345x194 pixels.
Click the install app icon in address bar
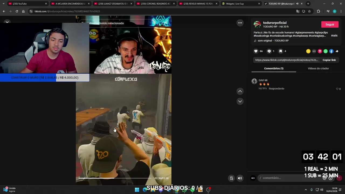coord(303,11)
